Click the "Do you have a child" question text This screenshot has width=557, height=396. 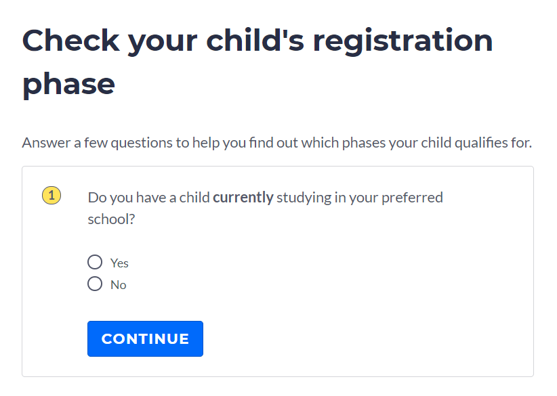149,198
